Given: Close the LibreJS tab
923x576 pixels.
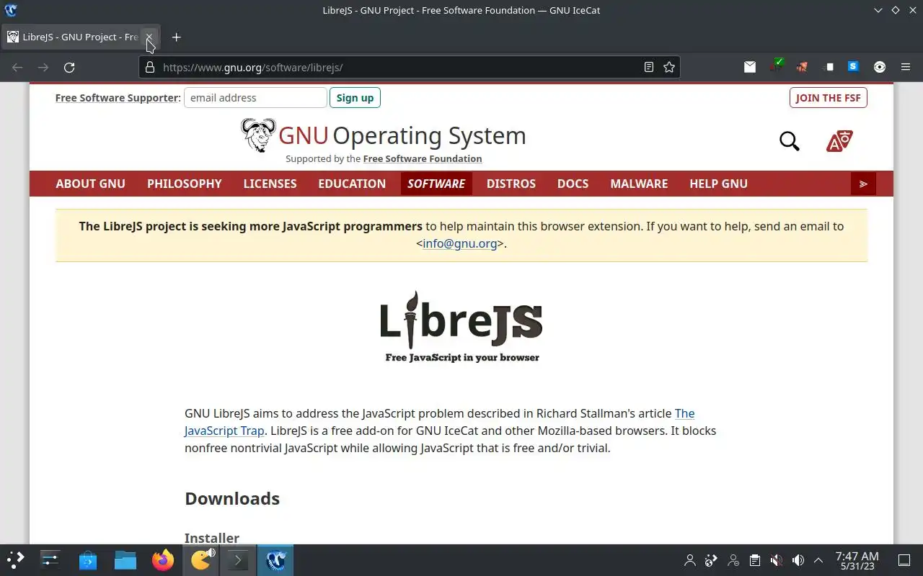Looking at the screenshot, I should 149,37.
